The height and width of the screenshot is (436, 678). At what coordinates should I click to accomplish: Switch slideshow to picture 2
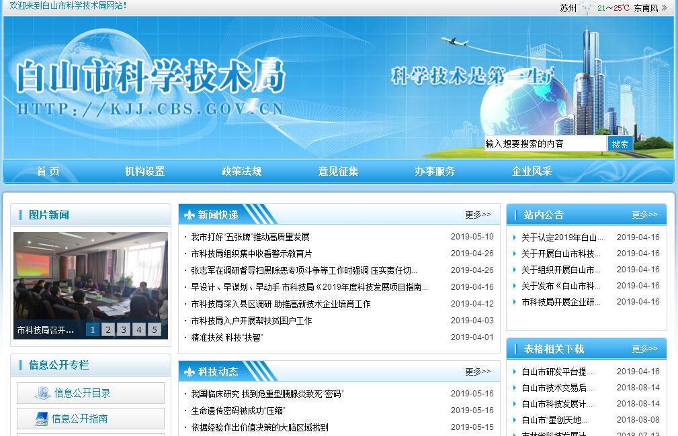[109, 329]
